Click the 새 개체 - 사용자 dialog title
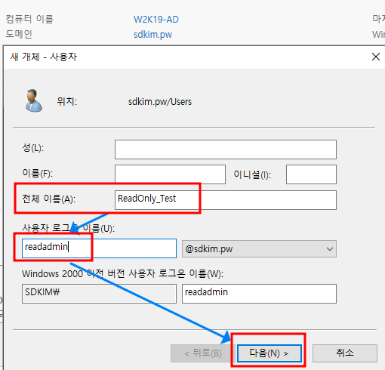This screenshot has width=385, height=370. (44, 57)
